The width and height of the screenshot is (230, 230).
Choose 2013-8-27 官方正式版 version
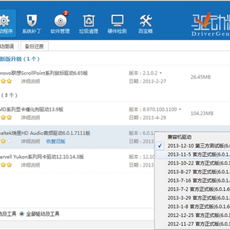193,172
